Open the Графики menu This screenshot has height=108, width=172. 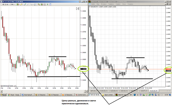110,4
